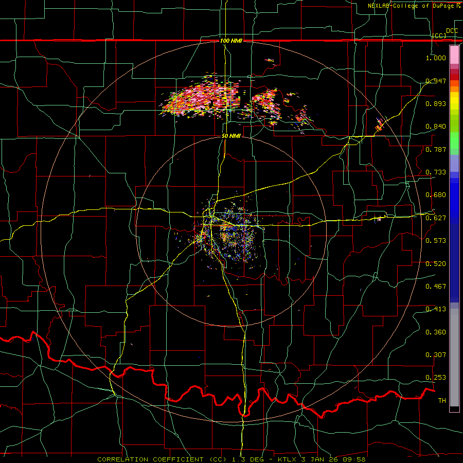Pick the pink segment of the color bar

point(454,55)
